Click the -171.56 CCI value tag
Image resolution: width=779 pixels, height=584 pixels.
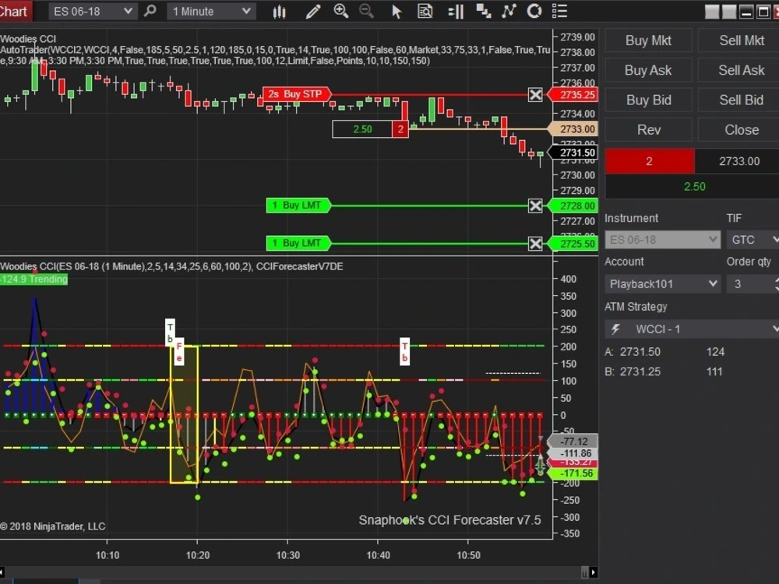tap(573, 473)
